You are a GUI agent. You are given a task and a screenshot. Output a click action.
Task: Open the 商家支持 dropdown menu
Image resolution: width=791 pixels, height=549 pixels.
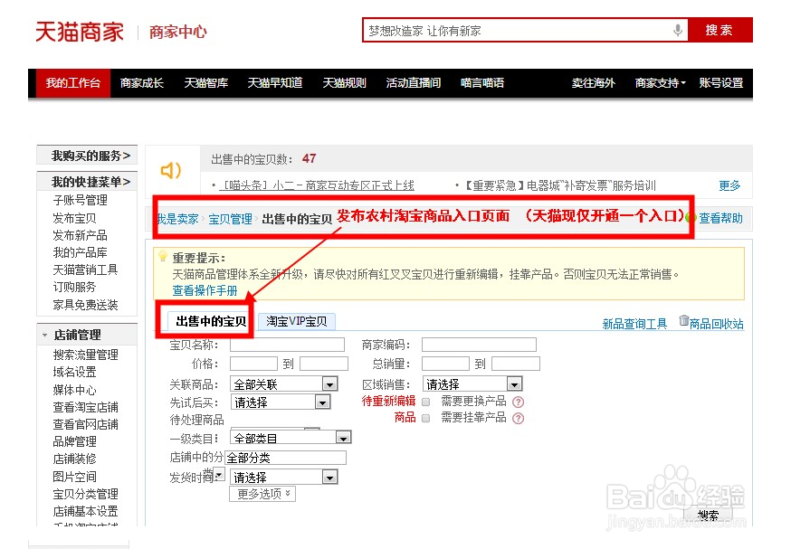661,83
